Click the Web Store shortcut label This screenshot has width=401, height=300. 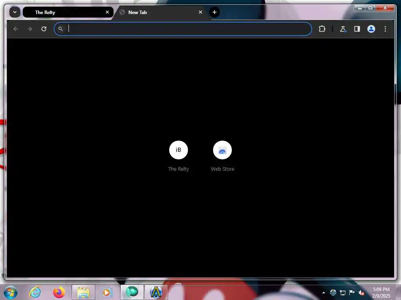pyautogui.click(x=222, y=169)
